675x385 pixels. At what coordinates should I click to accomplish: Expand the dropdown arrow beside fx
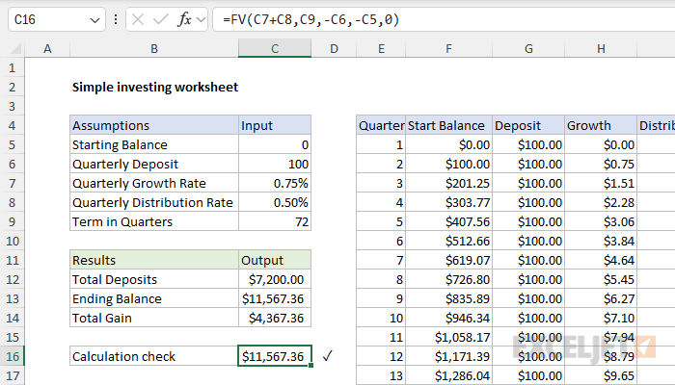(201, 20)
